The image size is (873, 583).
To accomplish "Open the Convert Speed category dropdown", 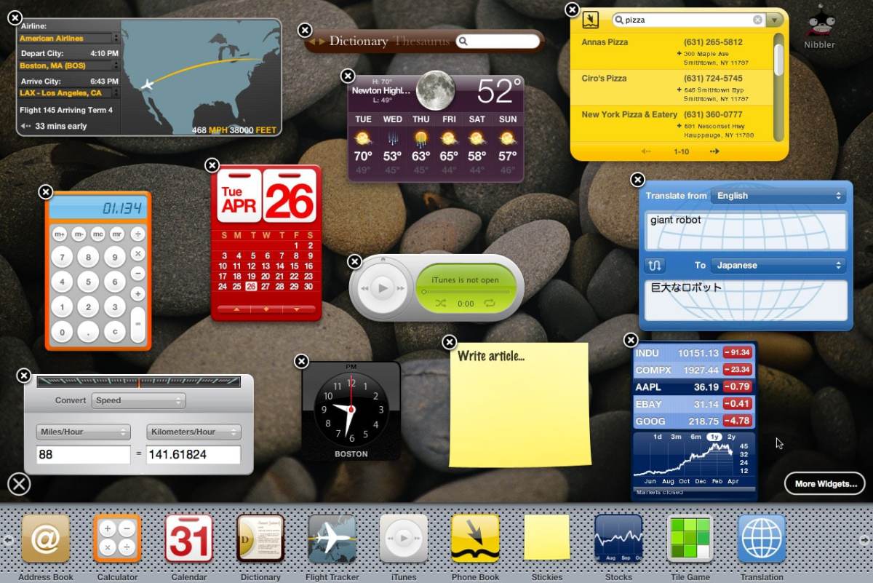I will (138, 400).
